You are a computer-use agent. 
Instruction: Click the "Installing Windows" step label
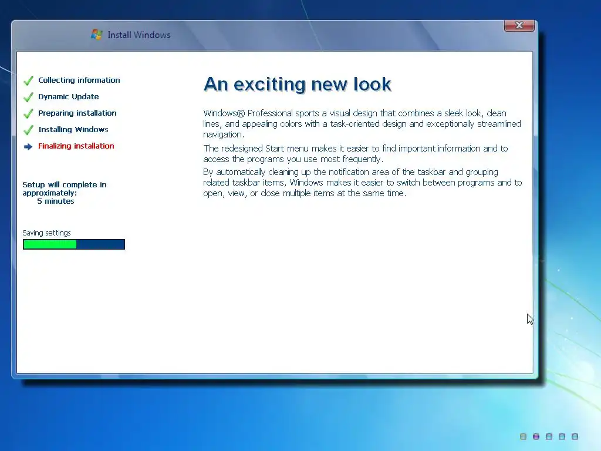point(73,130)
